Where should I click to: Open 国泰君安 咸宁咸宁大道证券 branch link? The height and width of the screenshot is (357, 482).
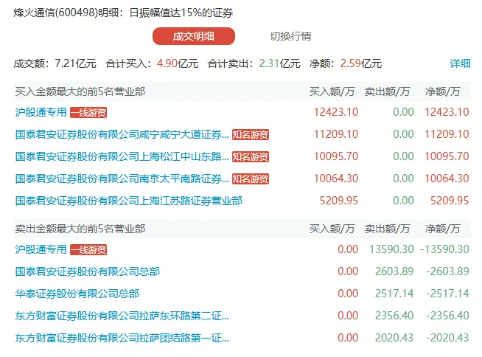pyautogui.click(x=122, y=134)
